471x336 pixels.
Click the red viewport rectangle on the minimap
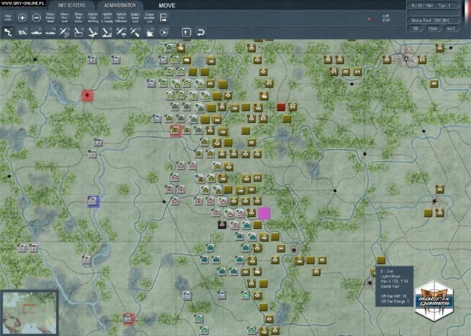coord(29,309)
